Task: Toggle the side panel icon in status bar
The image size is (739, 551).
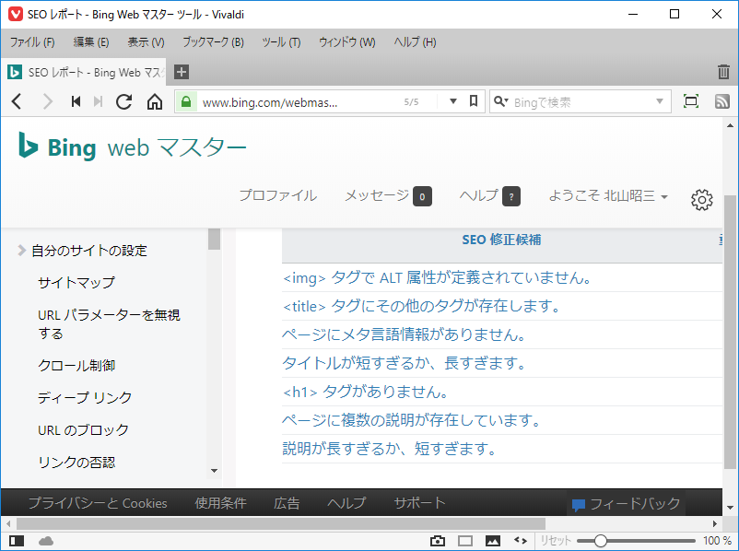Action: (17, 541)
